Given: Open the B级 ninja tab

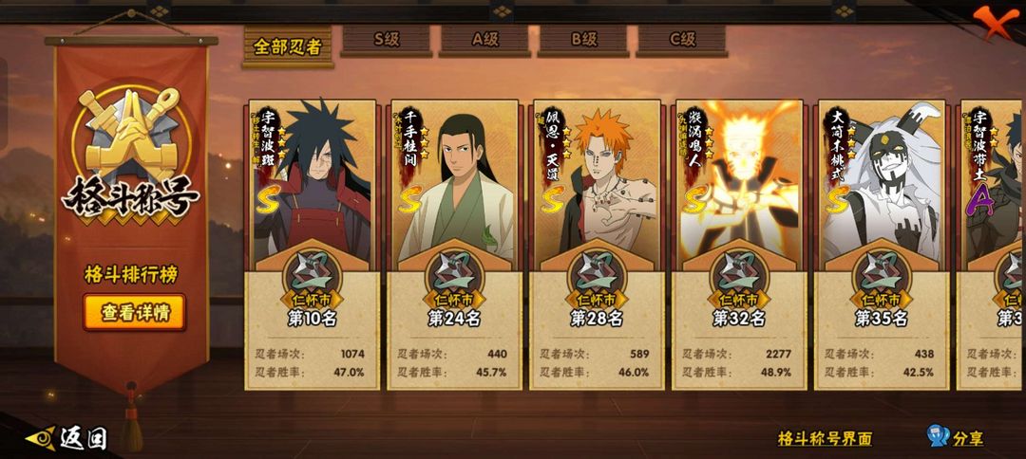Looking at the screenshot, I should pyautogui.click(x=583, y=41).
